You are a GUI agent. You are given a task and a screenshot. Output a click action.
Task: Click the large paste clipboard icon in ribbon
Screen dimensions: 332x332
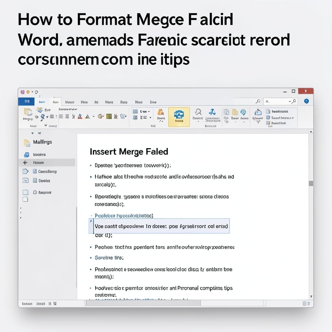click(28, 112)
